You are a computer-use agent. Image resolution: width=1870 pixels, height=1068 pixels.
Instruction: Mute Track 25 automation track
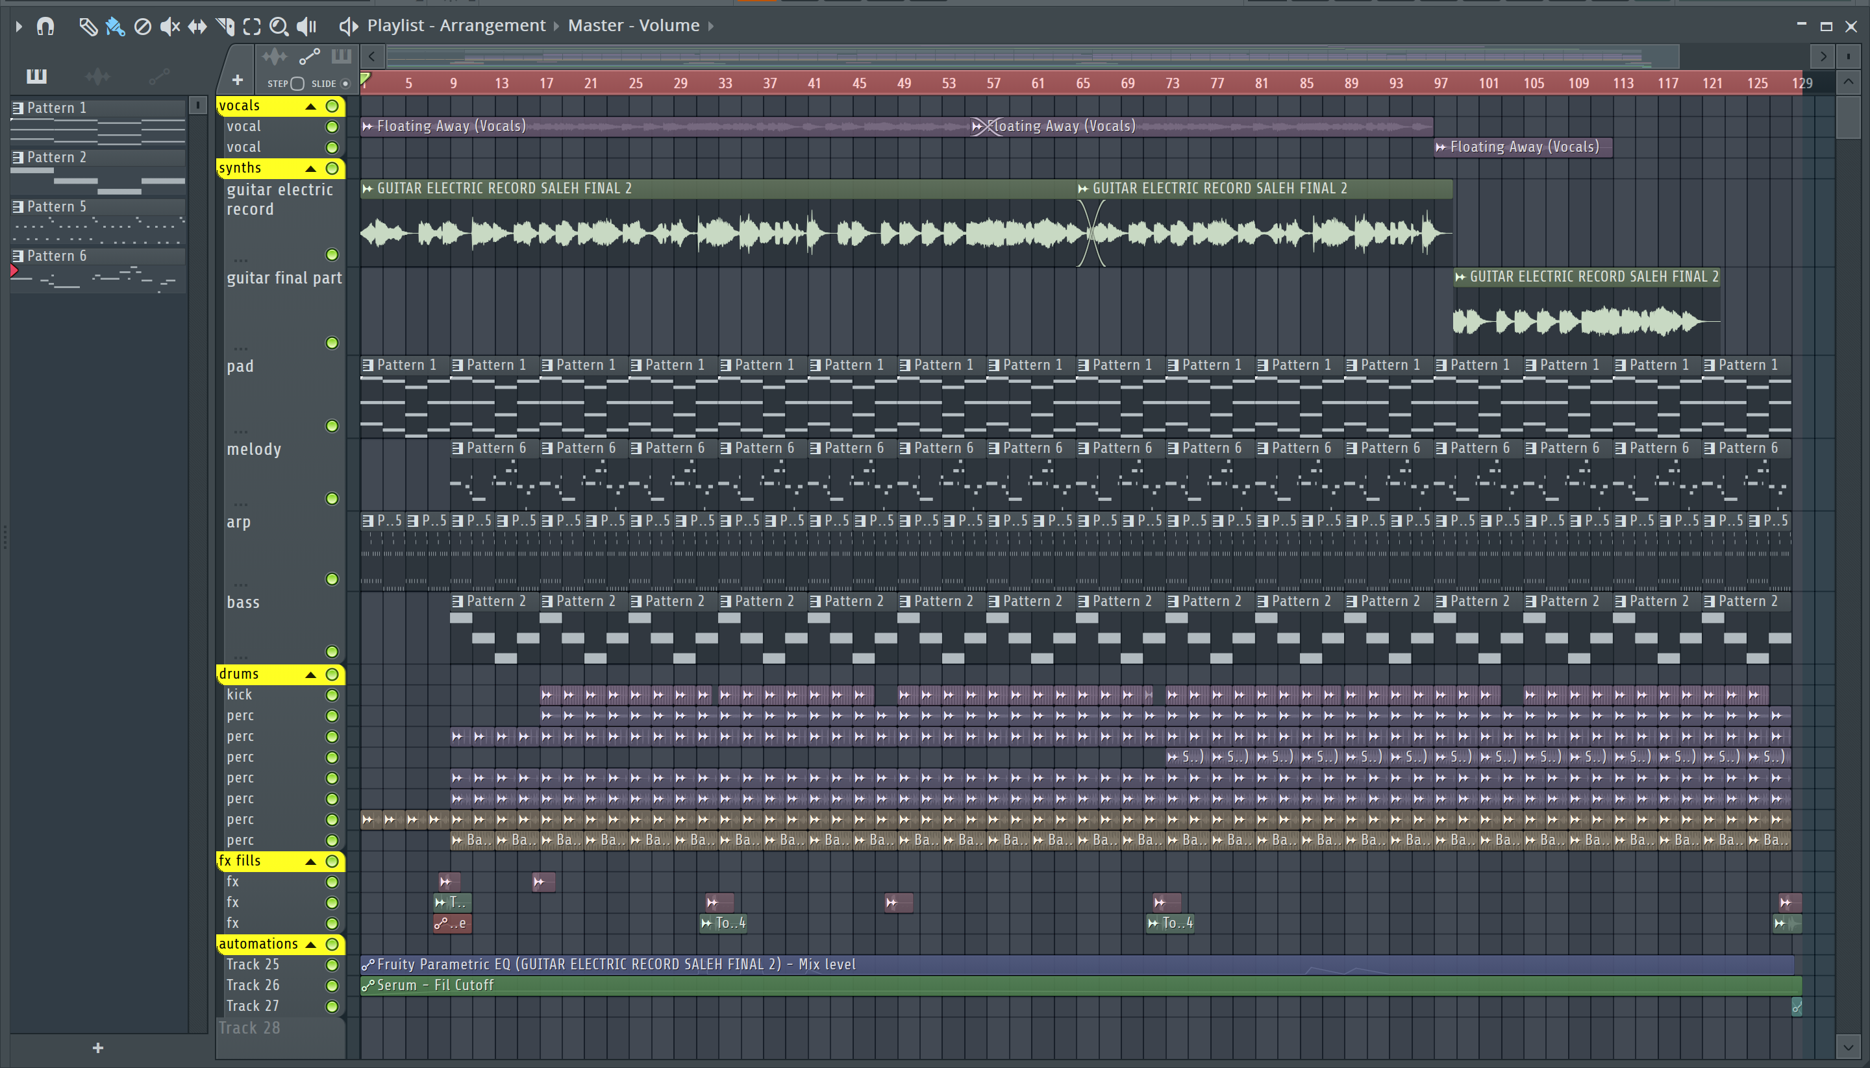(332, 965)
